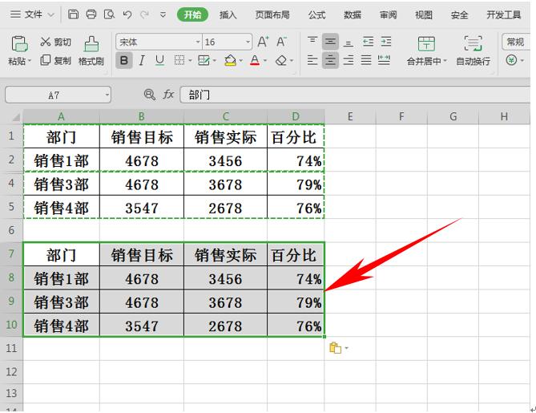Open the 文件 menu dropdown
536x413 pixels.
[33, 14]
